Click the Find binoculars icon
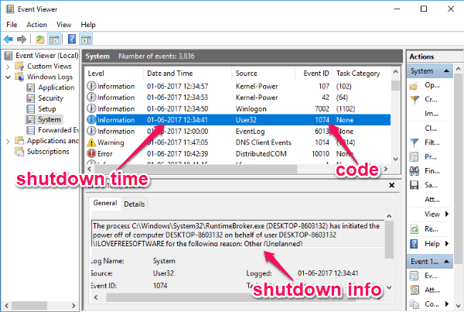The height and width of the screenshot is (312, 464). (414, 171)
